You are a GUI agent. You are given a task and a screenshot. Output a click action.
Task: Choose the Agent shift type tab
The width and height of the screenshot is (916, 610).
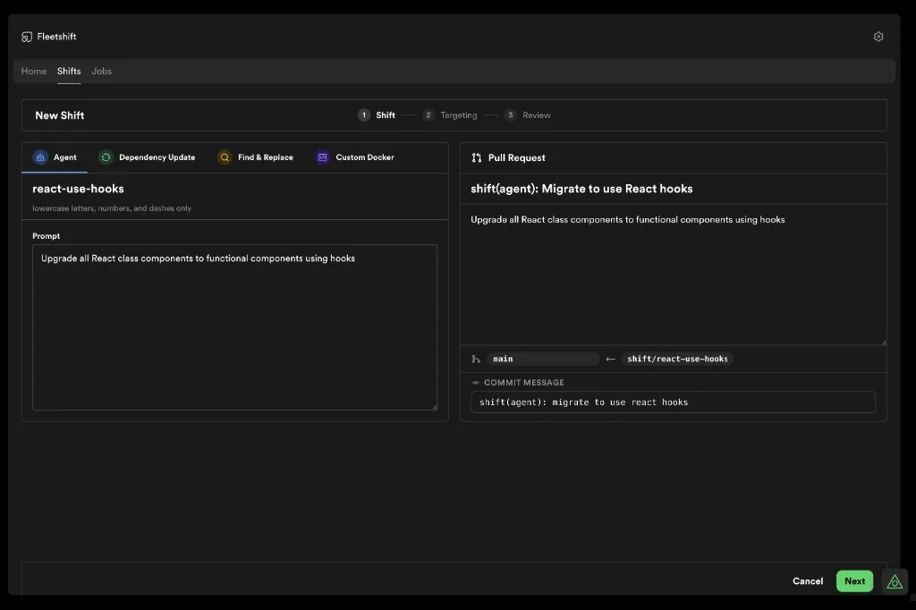click(55, 157)
